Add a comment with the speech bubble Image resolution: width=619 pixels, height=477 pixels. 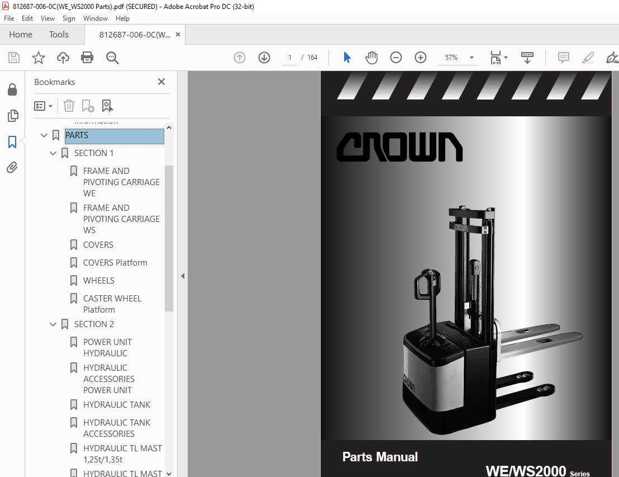(563, 58)
